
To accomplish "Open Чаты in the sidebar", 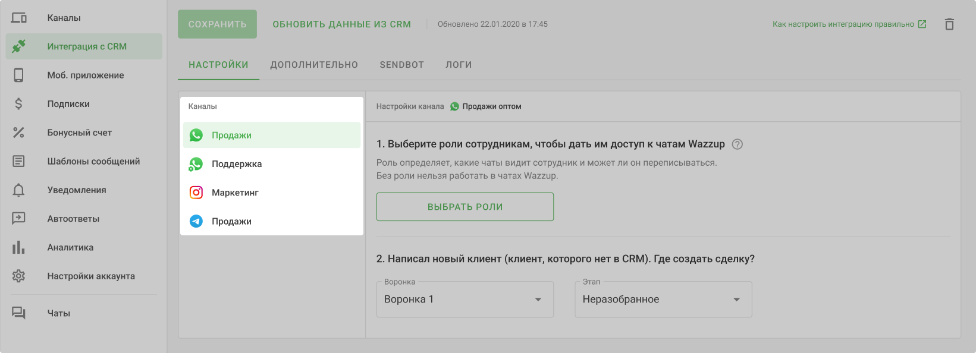I will [x=84, y=313].
